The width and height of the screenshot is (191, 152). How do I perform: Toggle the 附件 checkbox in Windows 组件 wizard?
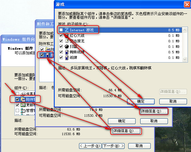pos(17,99)
